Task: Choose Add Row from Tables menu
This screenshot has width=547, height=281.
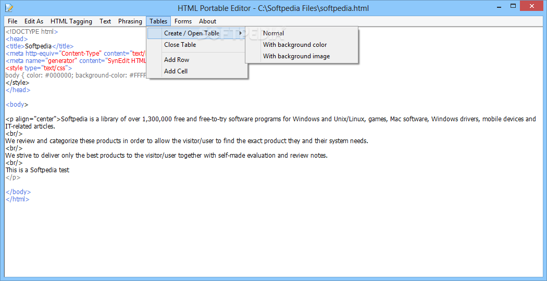Action: [197, 60]
